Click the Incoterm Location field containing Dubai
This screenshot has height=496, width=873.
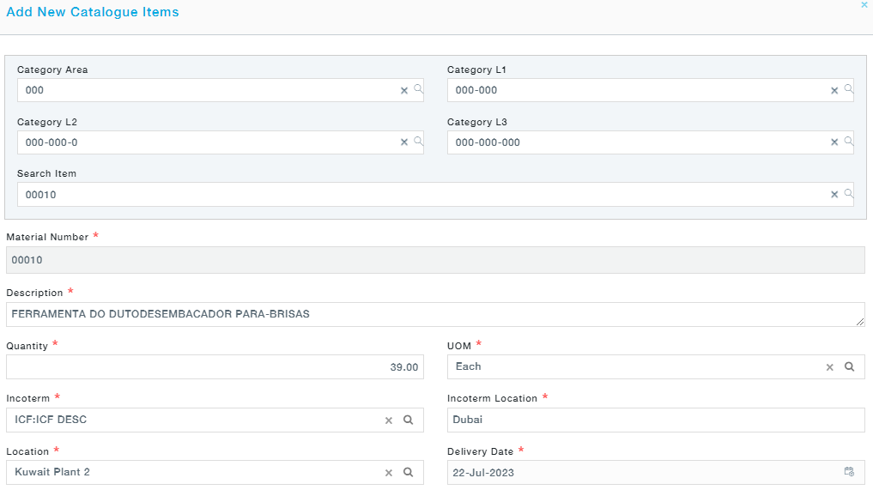655,420
